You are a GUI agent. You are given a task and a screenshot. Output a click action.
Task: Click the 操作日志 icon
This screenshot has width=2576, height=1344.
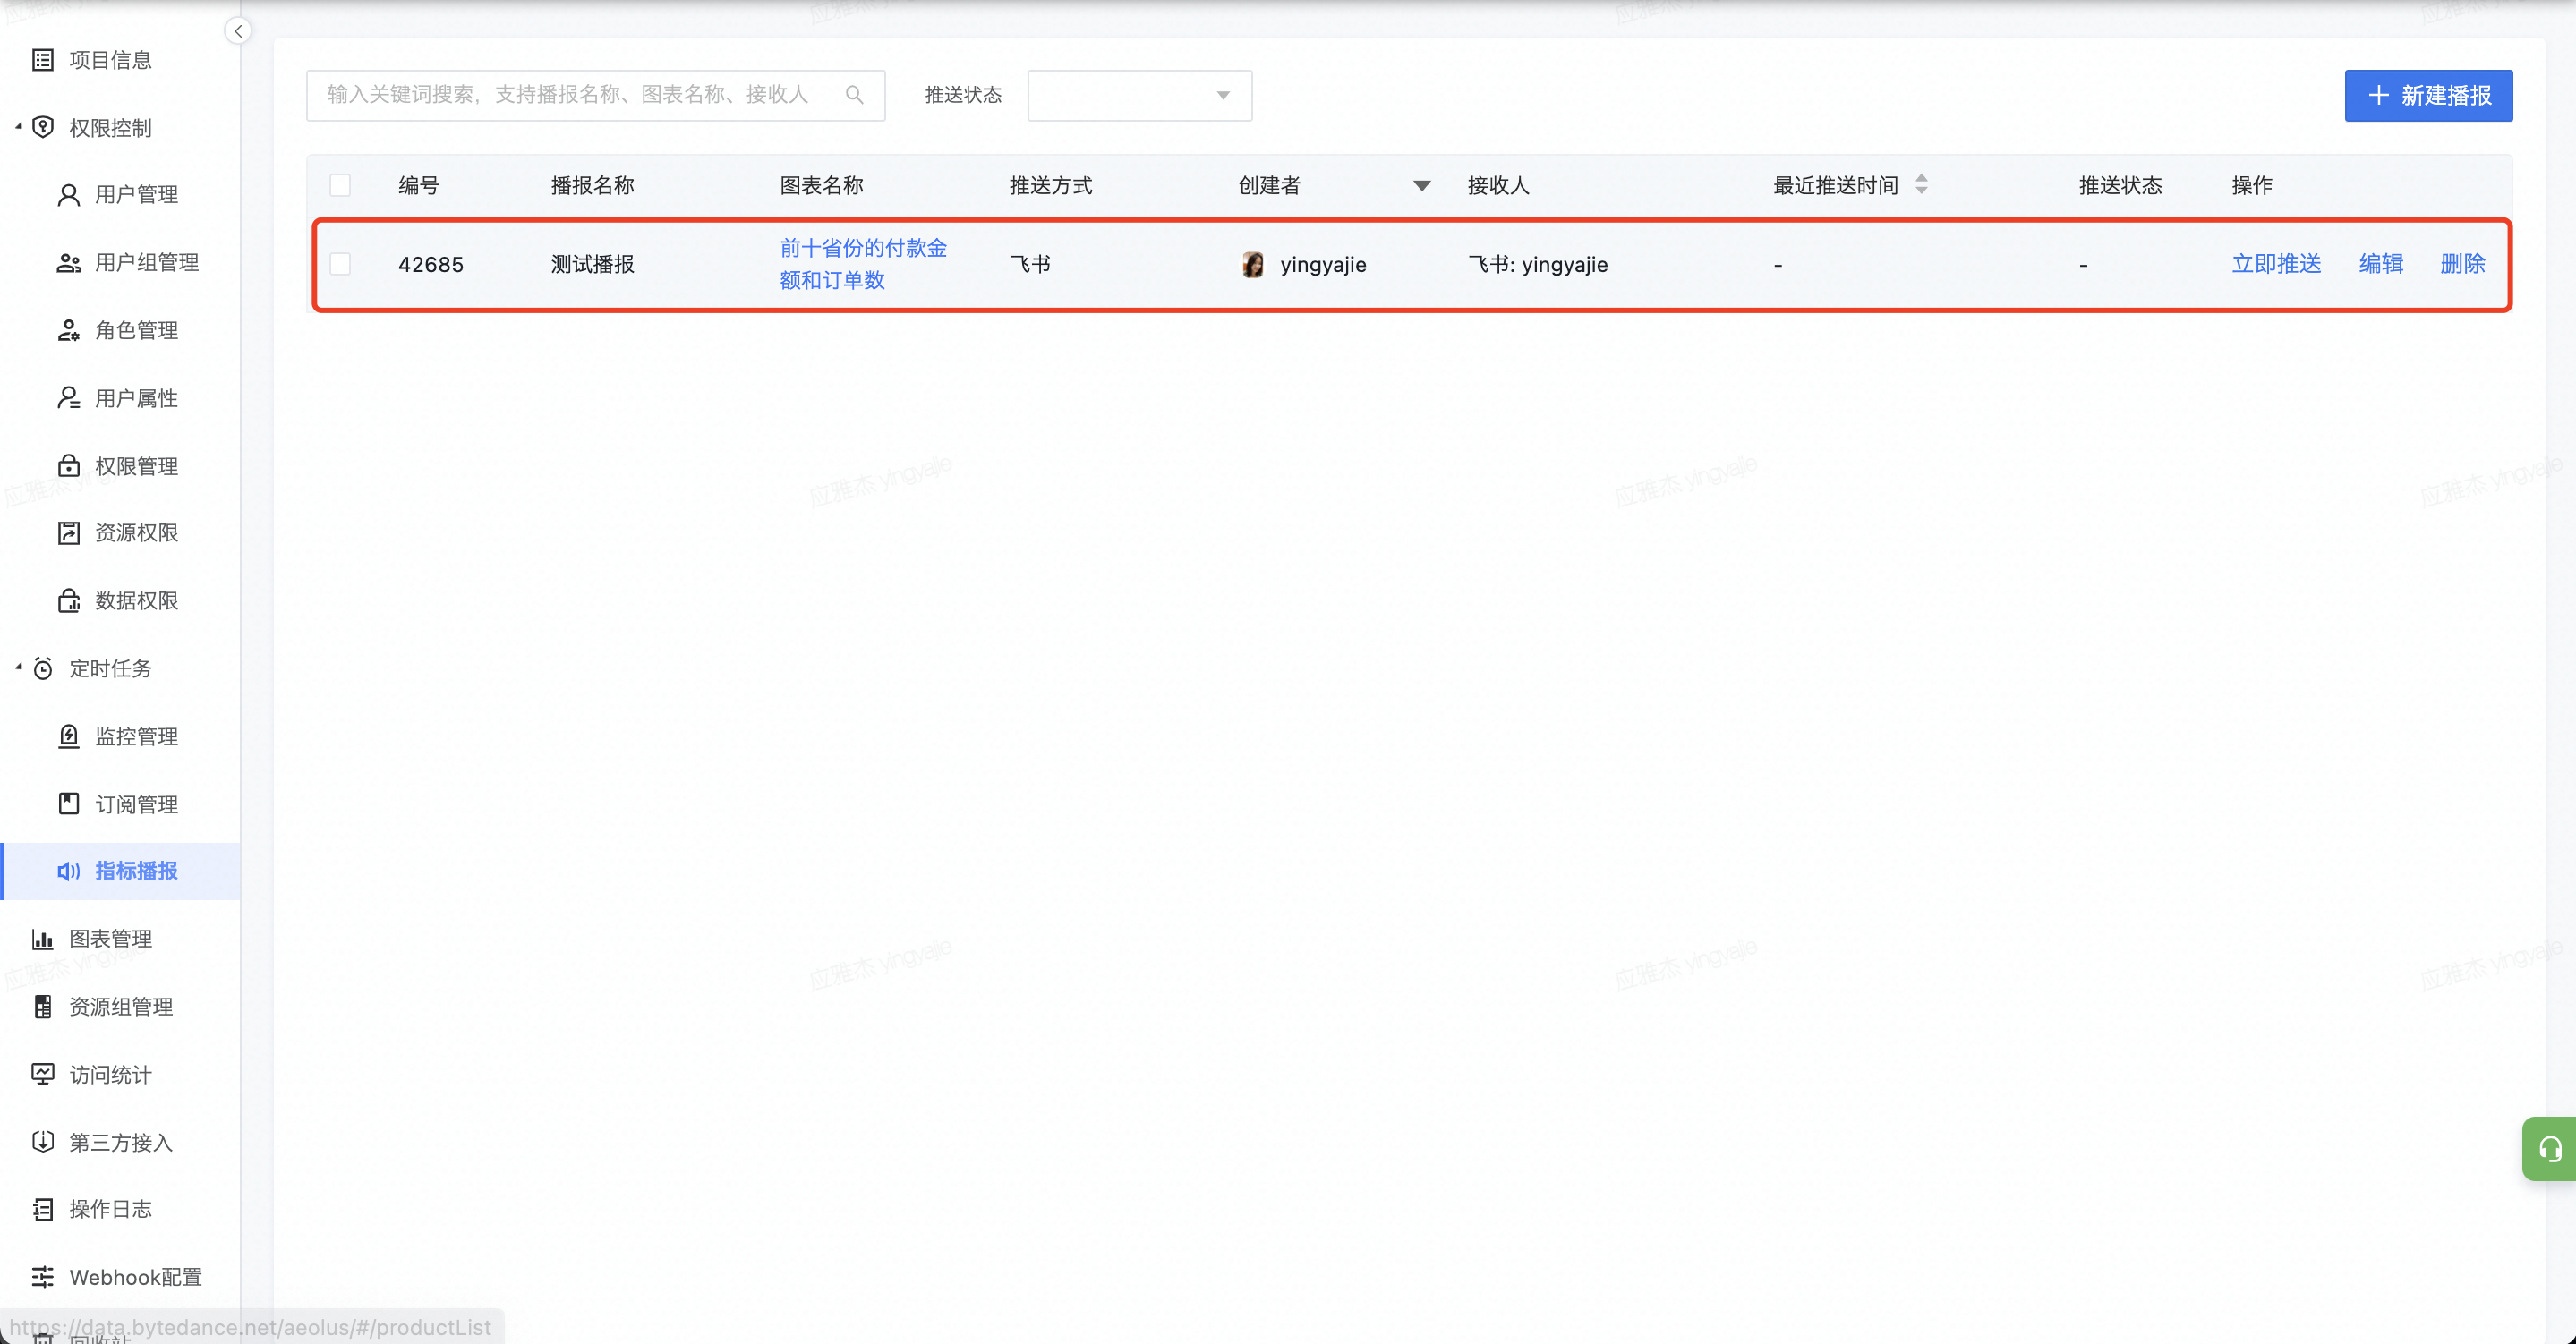[x=43, y=1210]
